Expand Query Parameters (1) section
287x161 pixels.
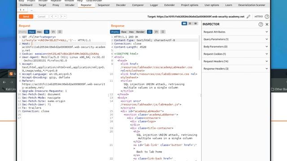(x=235, y=39)
